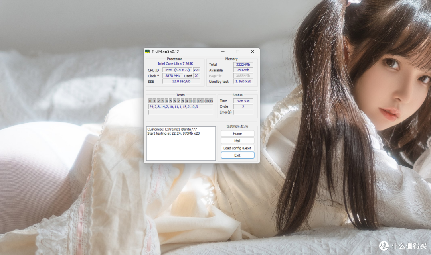The image size is (431, 255).
Task: Click the CPU ID value 'Intel (6 ?C6 ?2)'
Action: pos(177,70)
